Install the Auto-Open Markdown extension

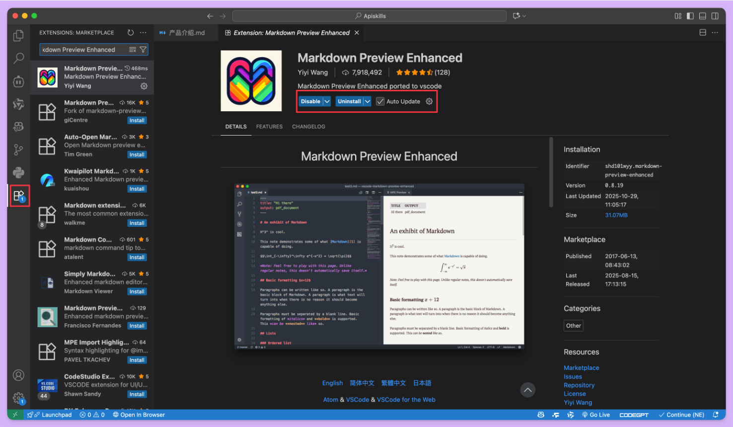tap(137, 154)
